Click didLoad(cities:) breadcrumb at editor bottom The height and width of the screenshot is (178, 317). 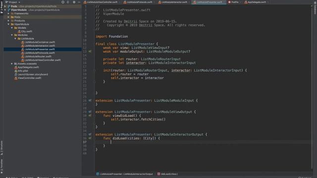167,174
